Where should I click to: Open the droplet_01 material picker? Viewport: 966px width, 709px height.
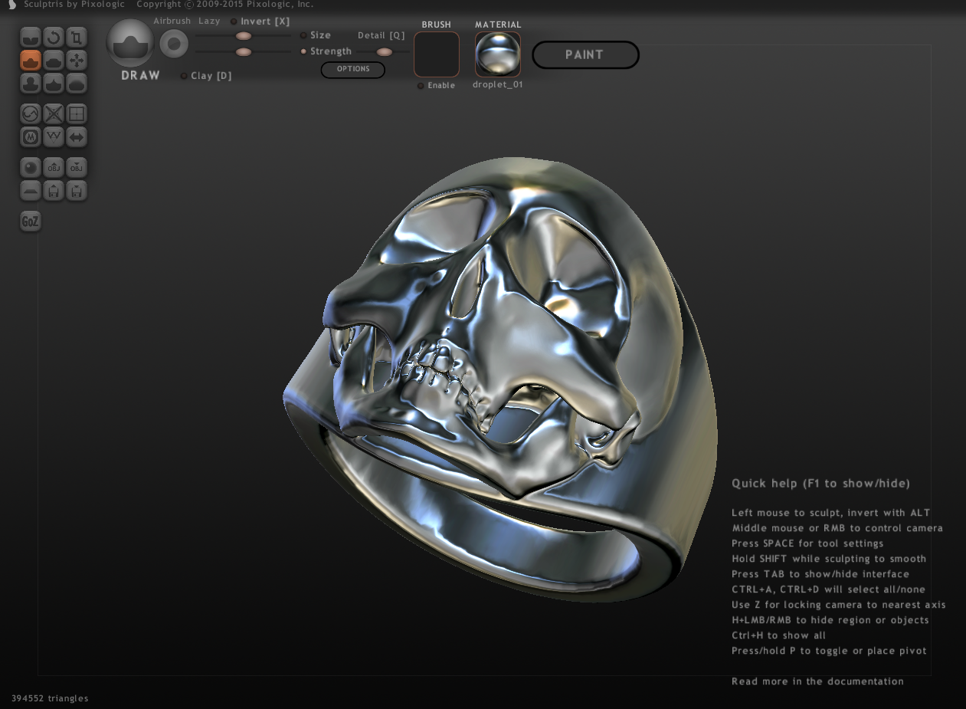497,54
